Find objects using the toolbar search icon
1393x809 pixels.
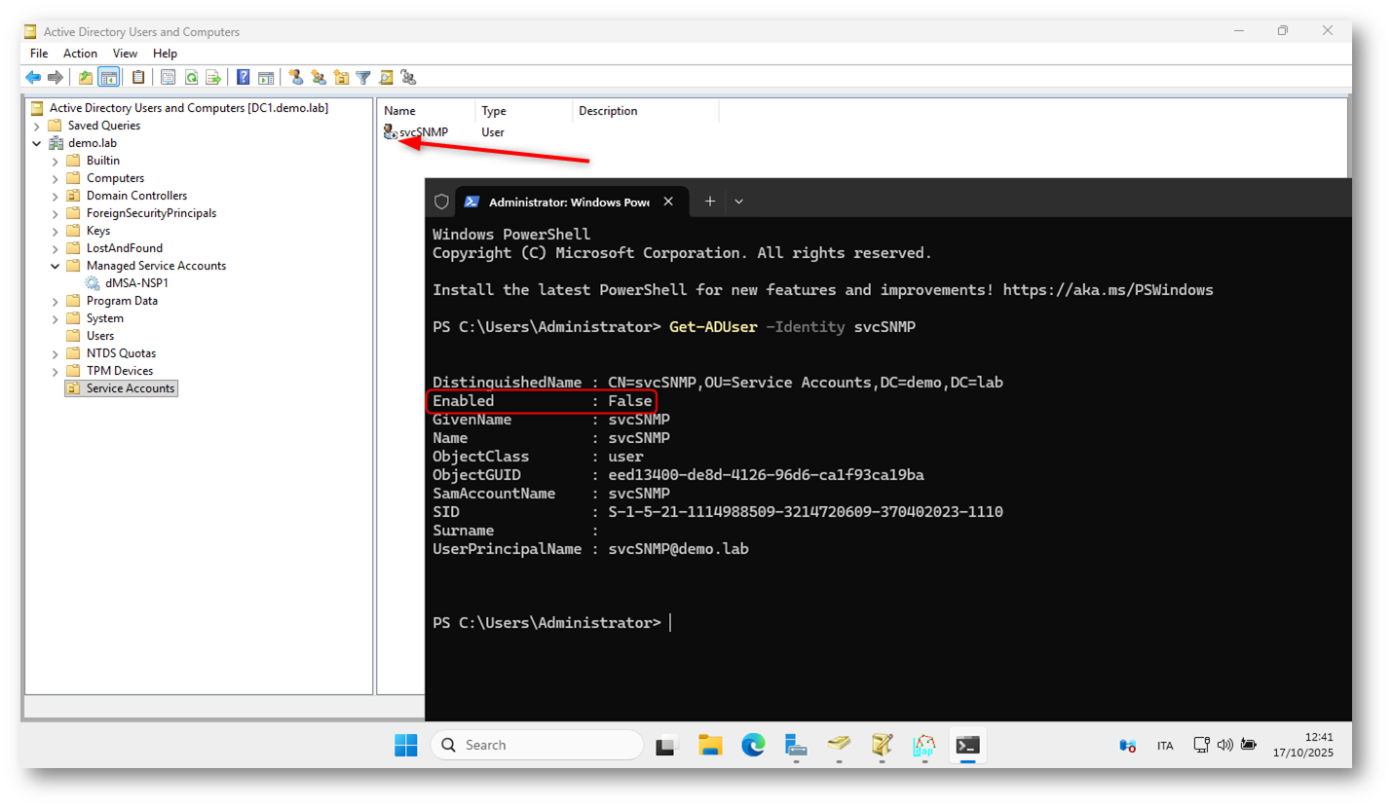[387, 77]
